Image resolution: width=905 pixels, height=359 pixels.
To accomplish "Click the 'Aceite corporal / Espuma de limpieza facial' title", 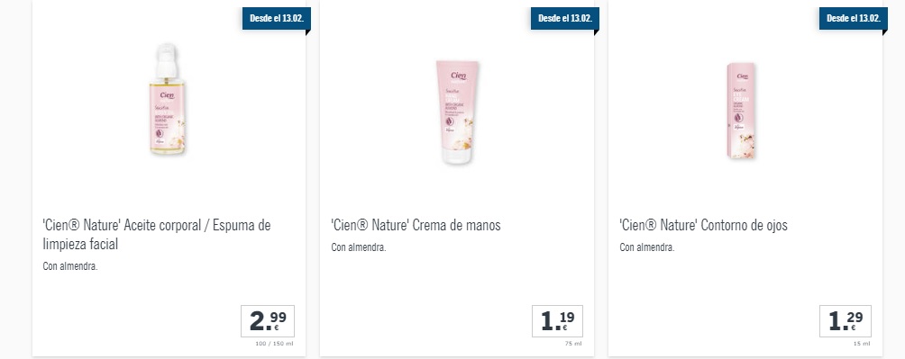I will [157, 235].
